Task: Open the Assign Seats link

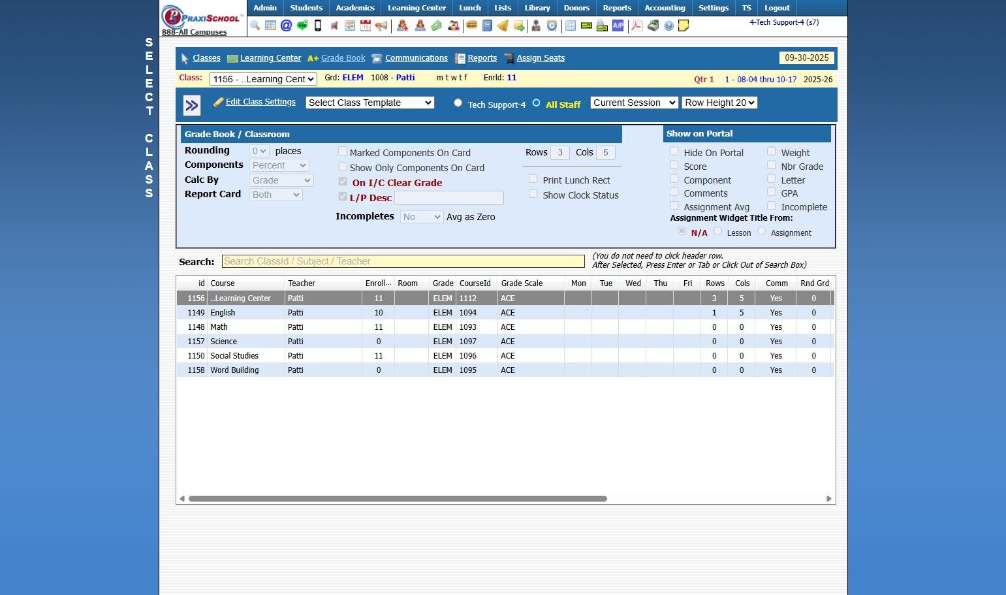Action: coord(541,58)
